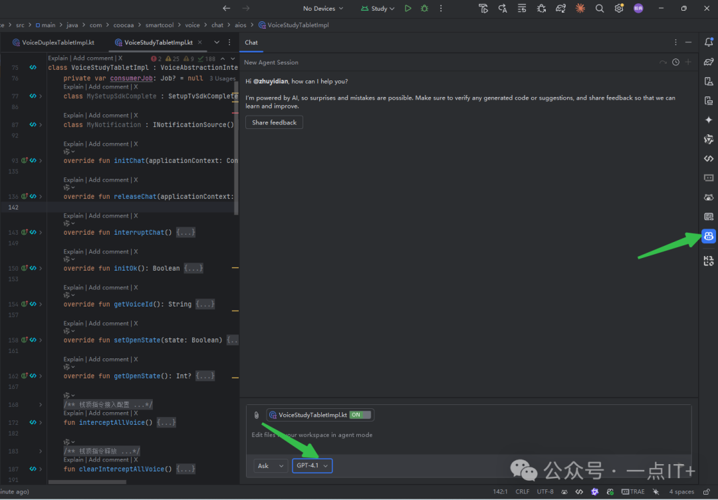Switch to the VoiceDuplexTabletImpl.kt tab
Image resolution: width=718 pixels, height=500 pixels.
click(53, 42)
